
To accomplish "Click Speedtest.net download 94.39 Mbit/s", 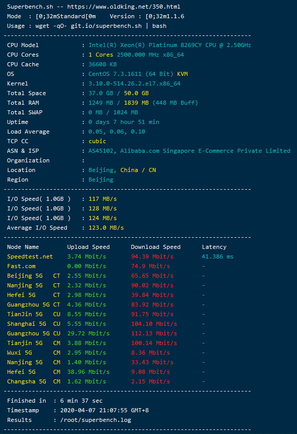I will [152, 256].
